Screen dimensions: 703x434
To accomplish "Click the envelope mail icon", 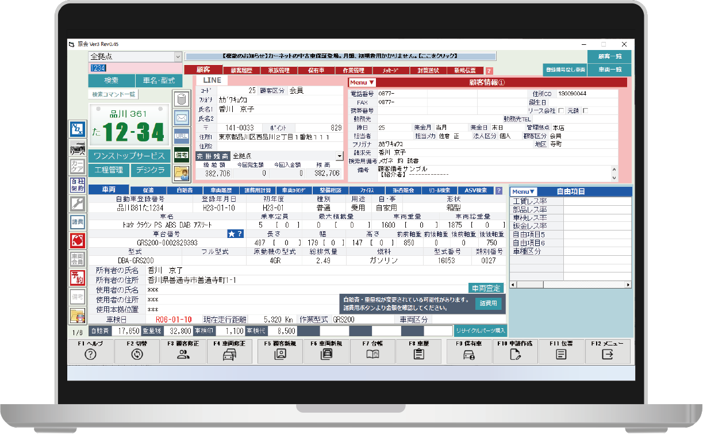I will (182, 118).
